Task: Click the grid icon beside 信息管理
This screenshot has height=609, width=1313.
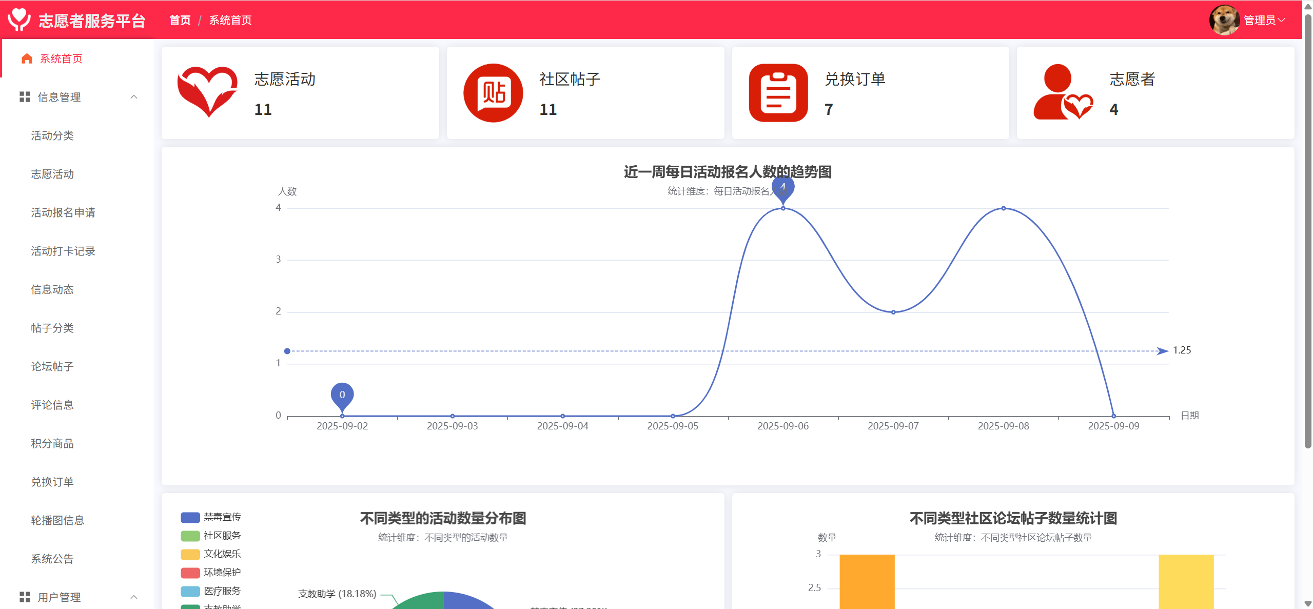Action: pos(25,97)
